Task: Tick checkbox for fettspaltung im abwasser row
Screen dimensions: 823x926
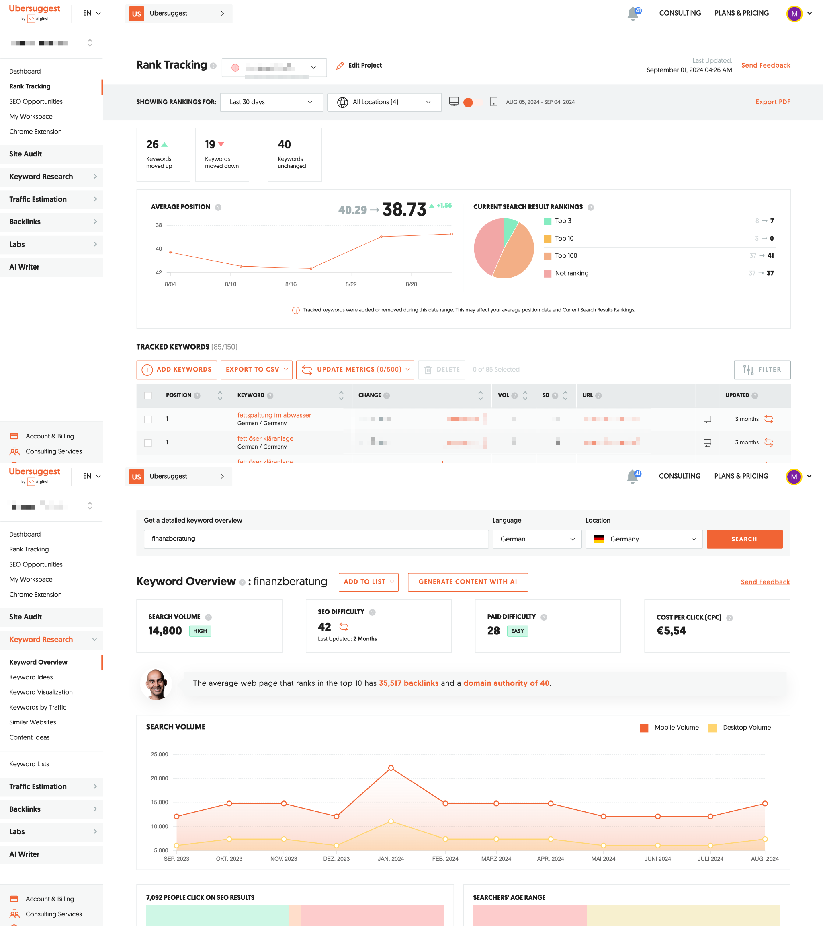Action: (148, 419)
